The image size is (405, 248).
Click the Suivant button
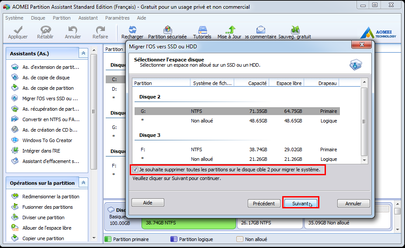pos(301,204)
